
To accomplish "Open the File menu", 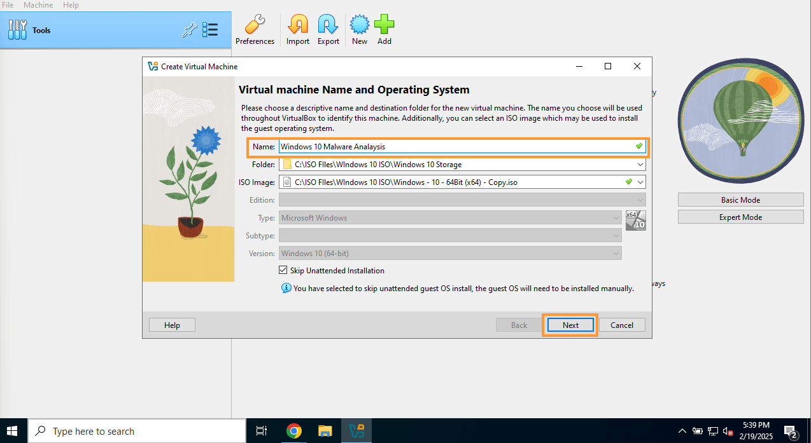I will [x=8, y=4].
